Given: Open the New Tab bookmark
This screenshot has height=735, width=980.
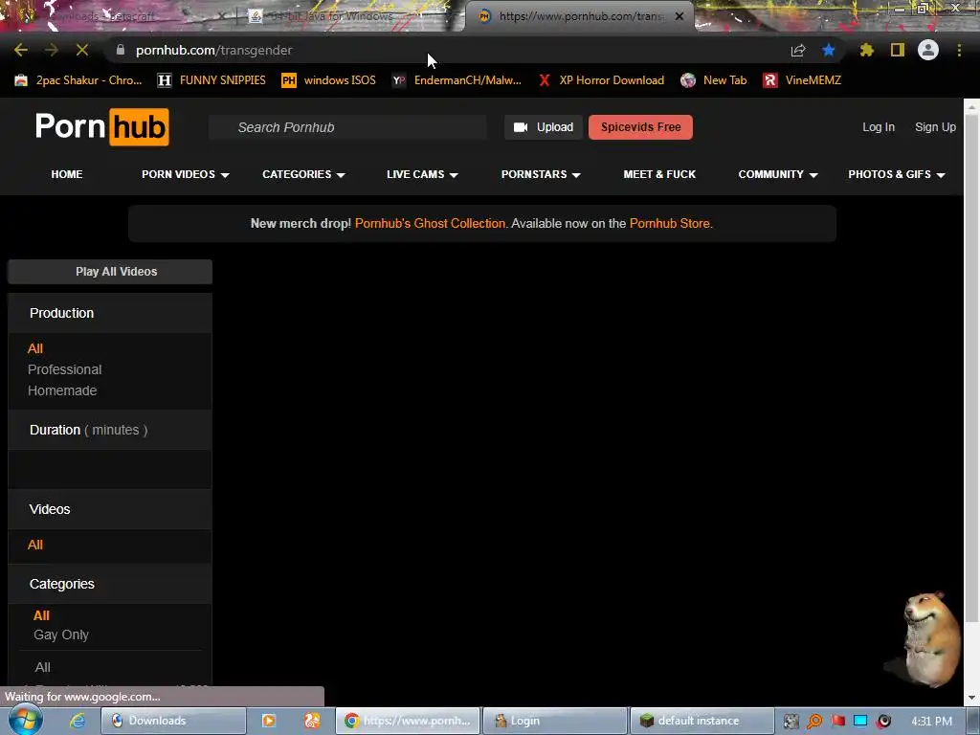Looking at the screenshot, I should point(714,80).
